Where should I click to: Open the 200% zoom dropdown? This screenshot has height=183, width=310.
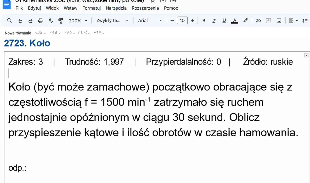point(78,21)
